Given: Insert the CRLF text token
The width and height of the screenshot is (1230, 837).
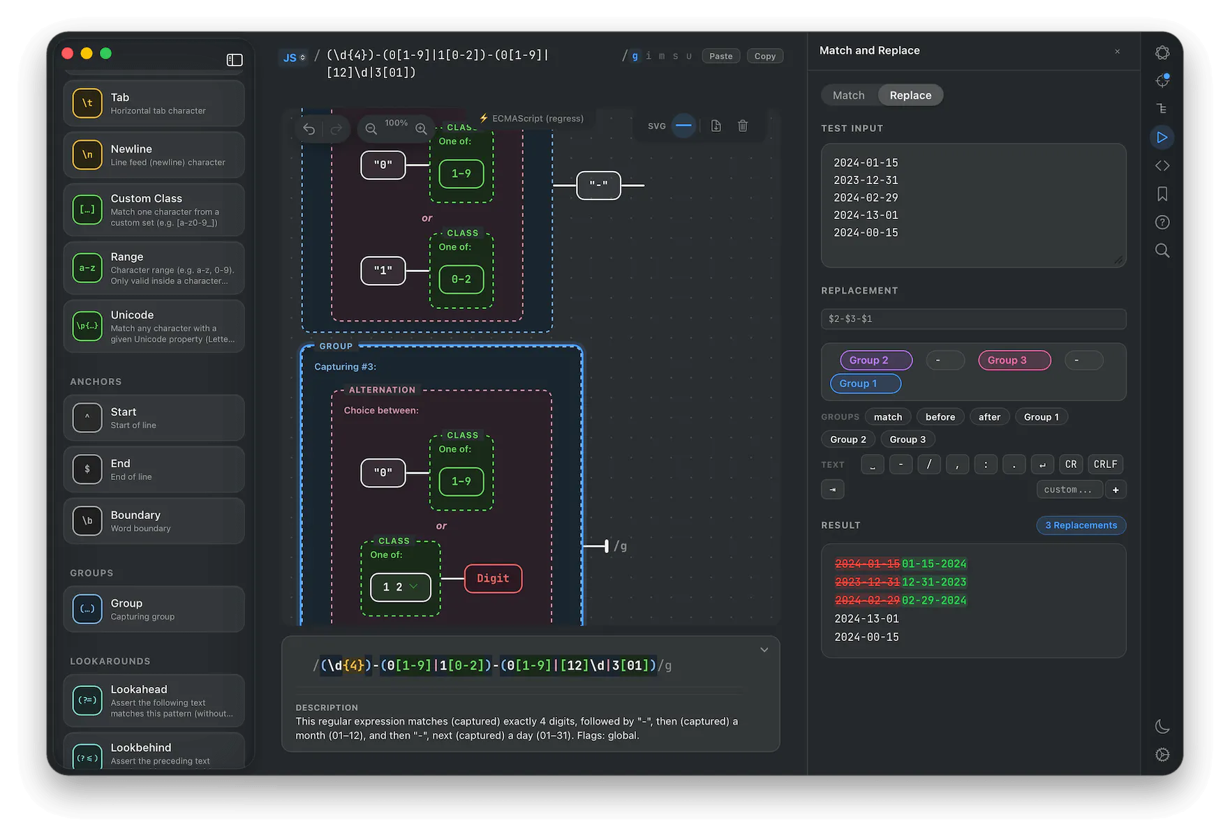Looking at the screenshot, I should point(1106,465).
